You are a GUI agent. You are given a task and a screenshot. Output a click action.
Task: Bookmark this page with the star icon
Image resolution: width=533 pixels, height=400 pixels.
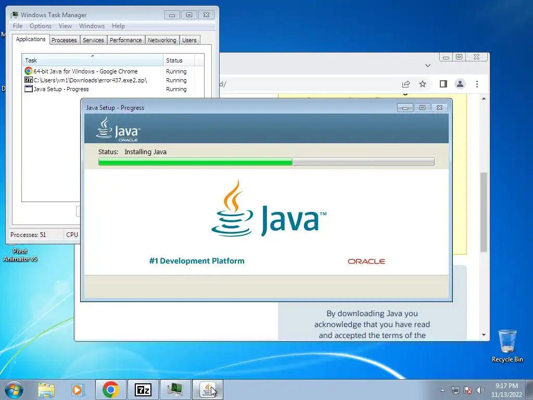423,84
